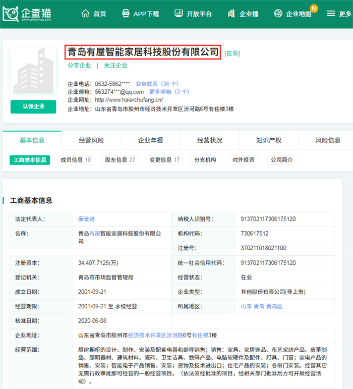
Task: Click credit code in the 统一社会信用代码 row
Action: tap(268, 263)
